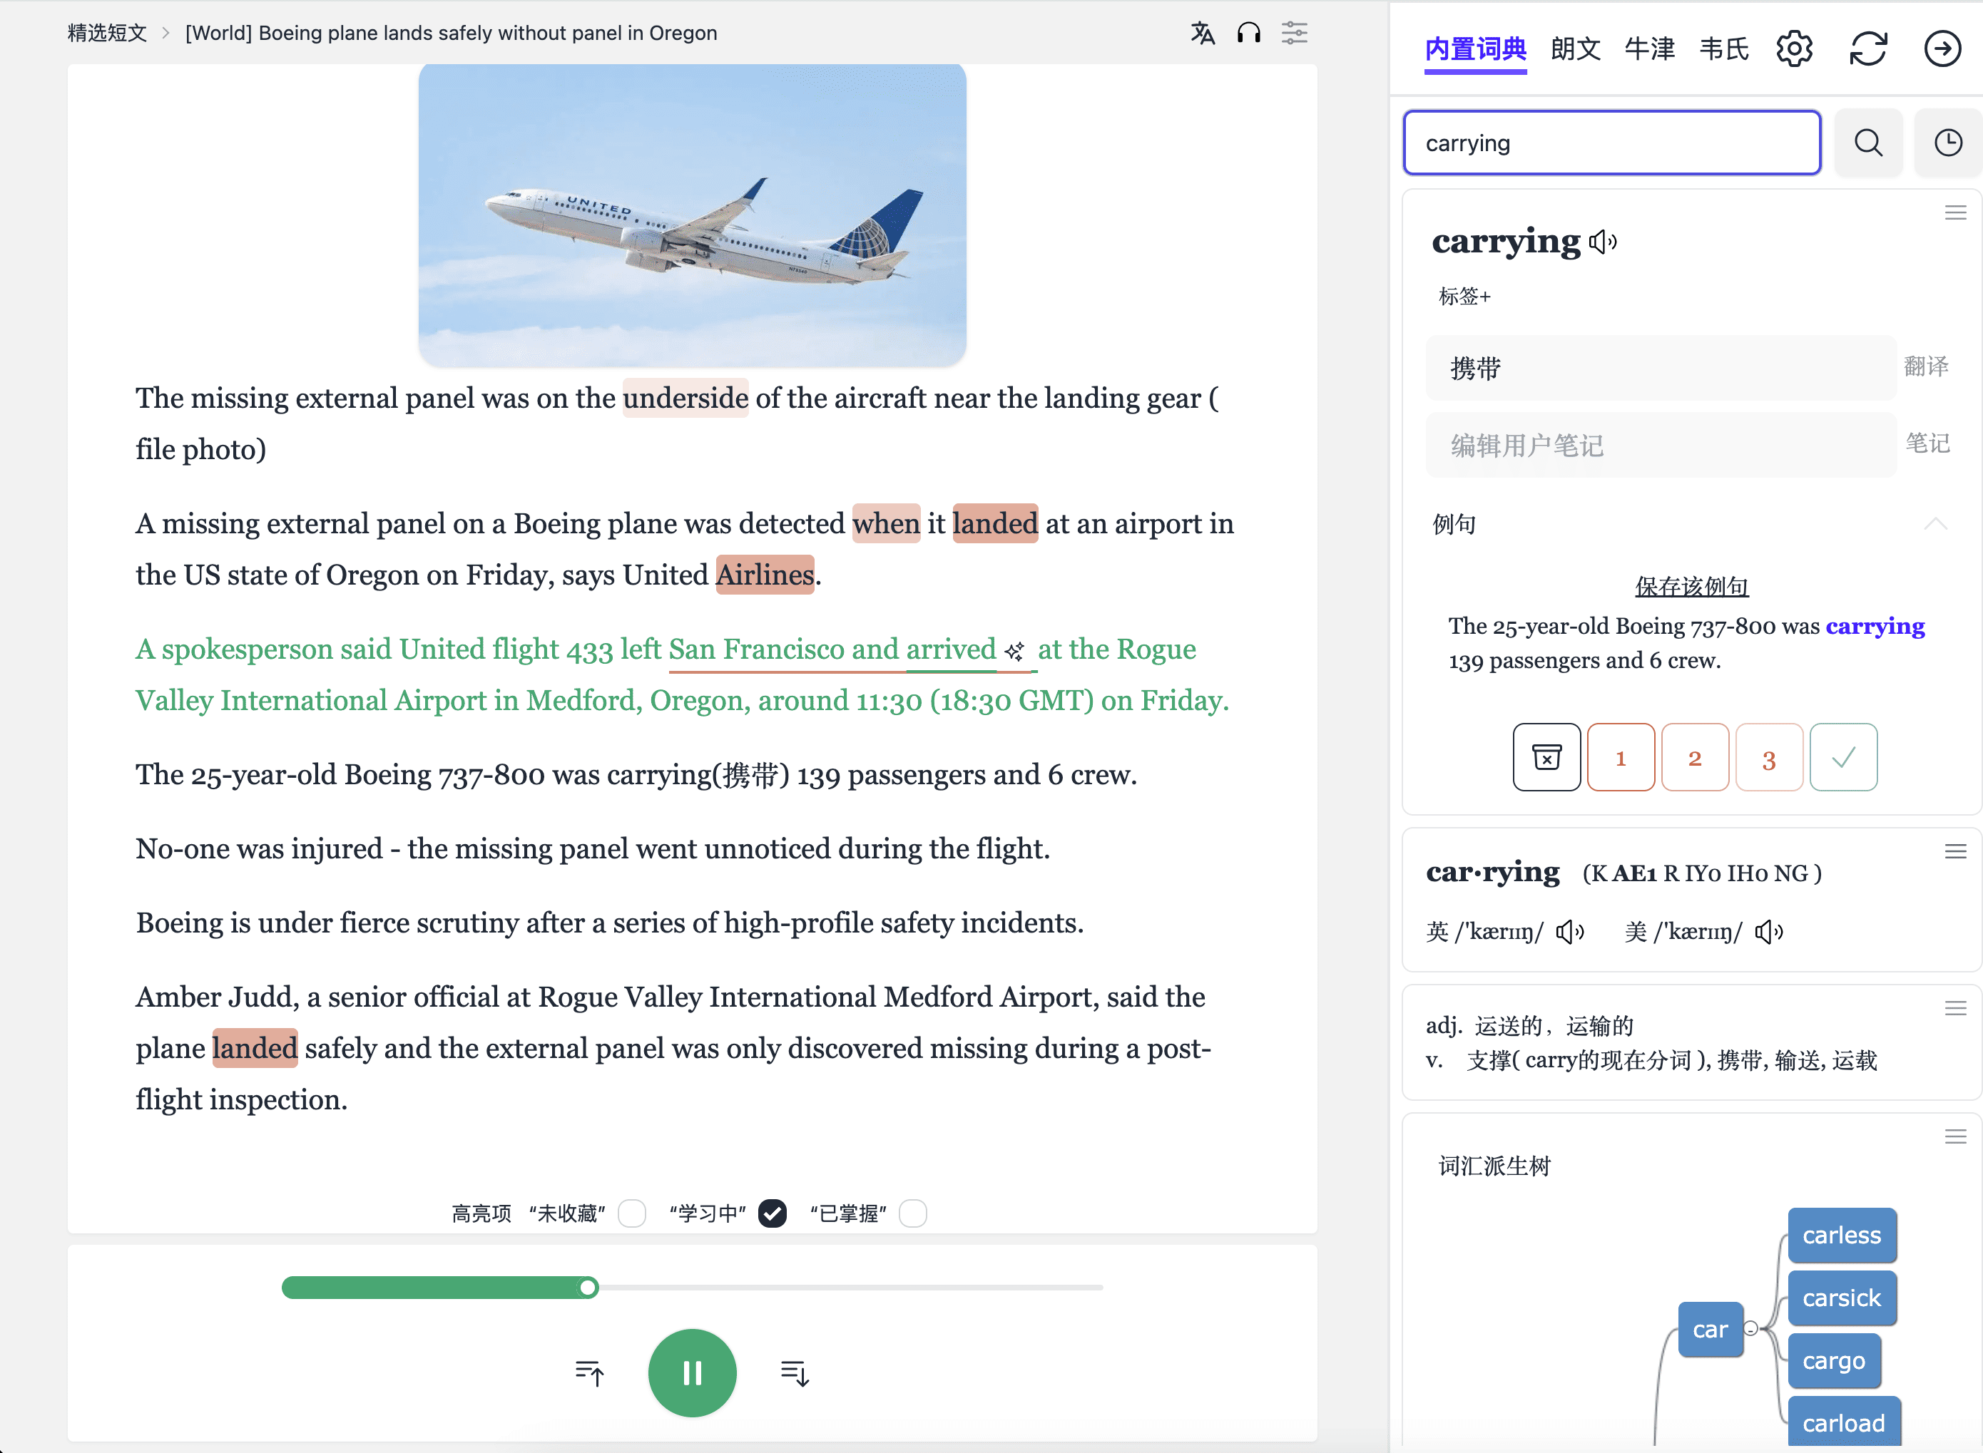
Task: Open the lookup history clock icon
Action: (x=1948, y=143)
